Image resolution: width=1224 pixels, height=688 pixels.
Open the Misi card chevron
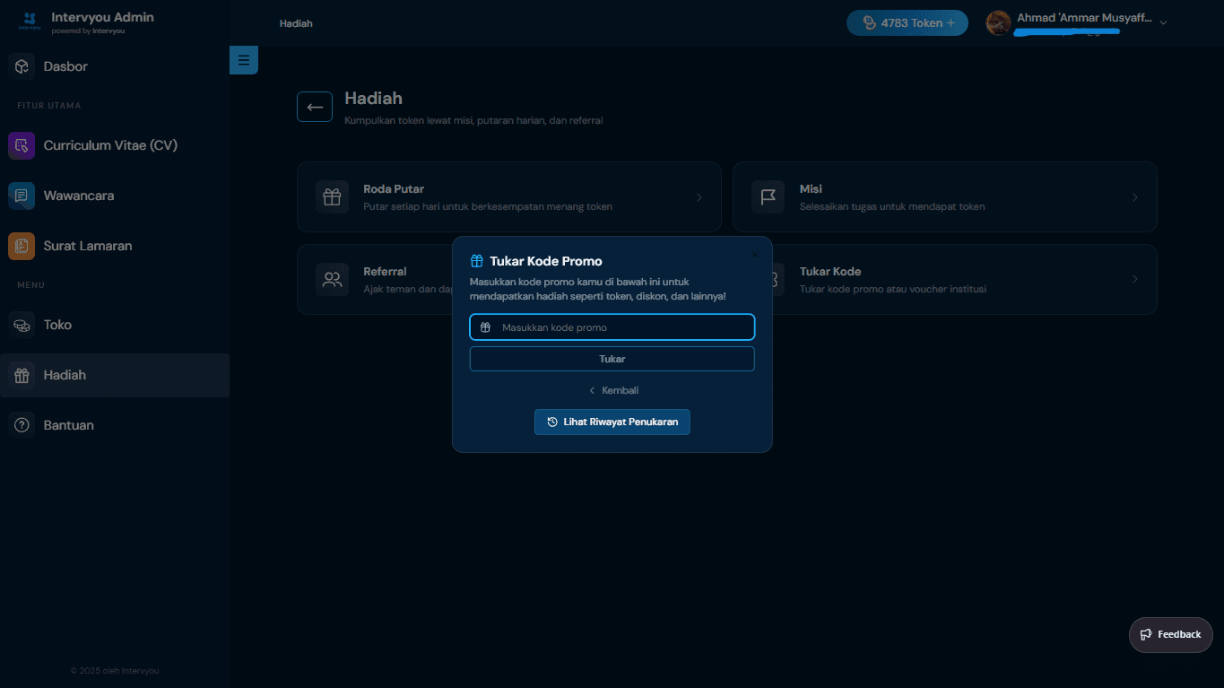tap(1135, 197)
